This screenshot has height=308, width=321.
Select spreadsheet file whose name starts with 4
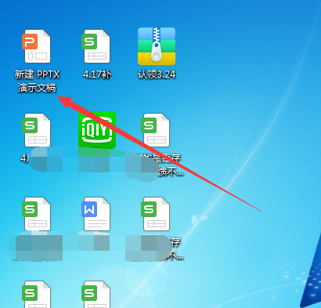coord(36,130)
